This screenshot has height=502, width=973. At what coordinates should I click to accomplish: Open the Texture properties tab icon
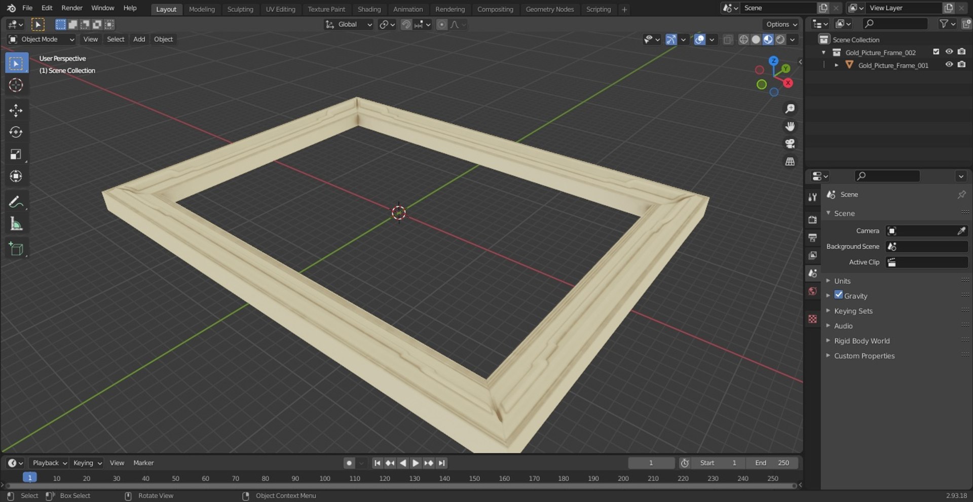point(813,319)
